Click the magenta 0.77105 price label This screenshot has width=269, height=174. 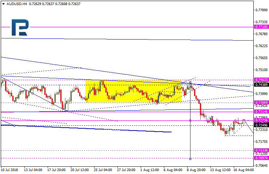coord(261,27)
